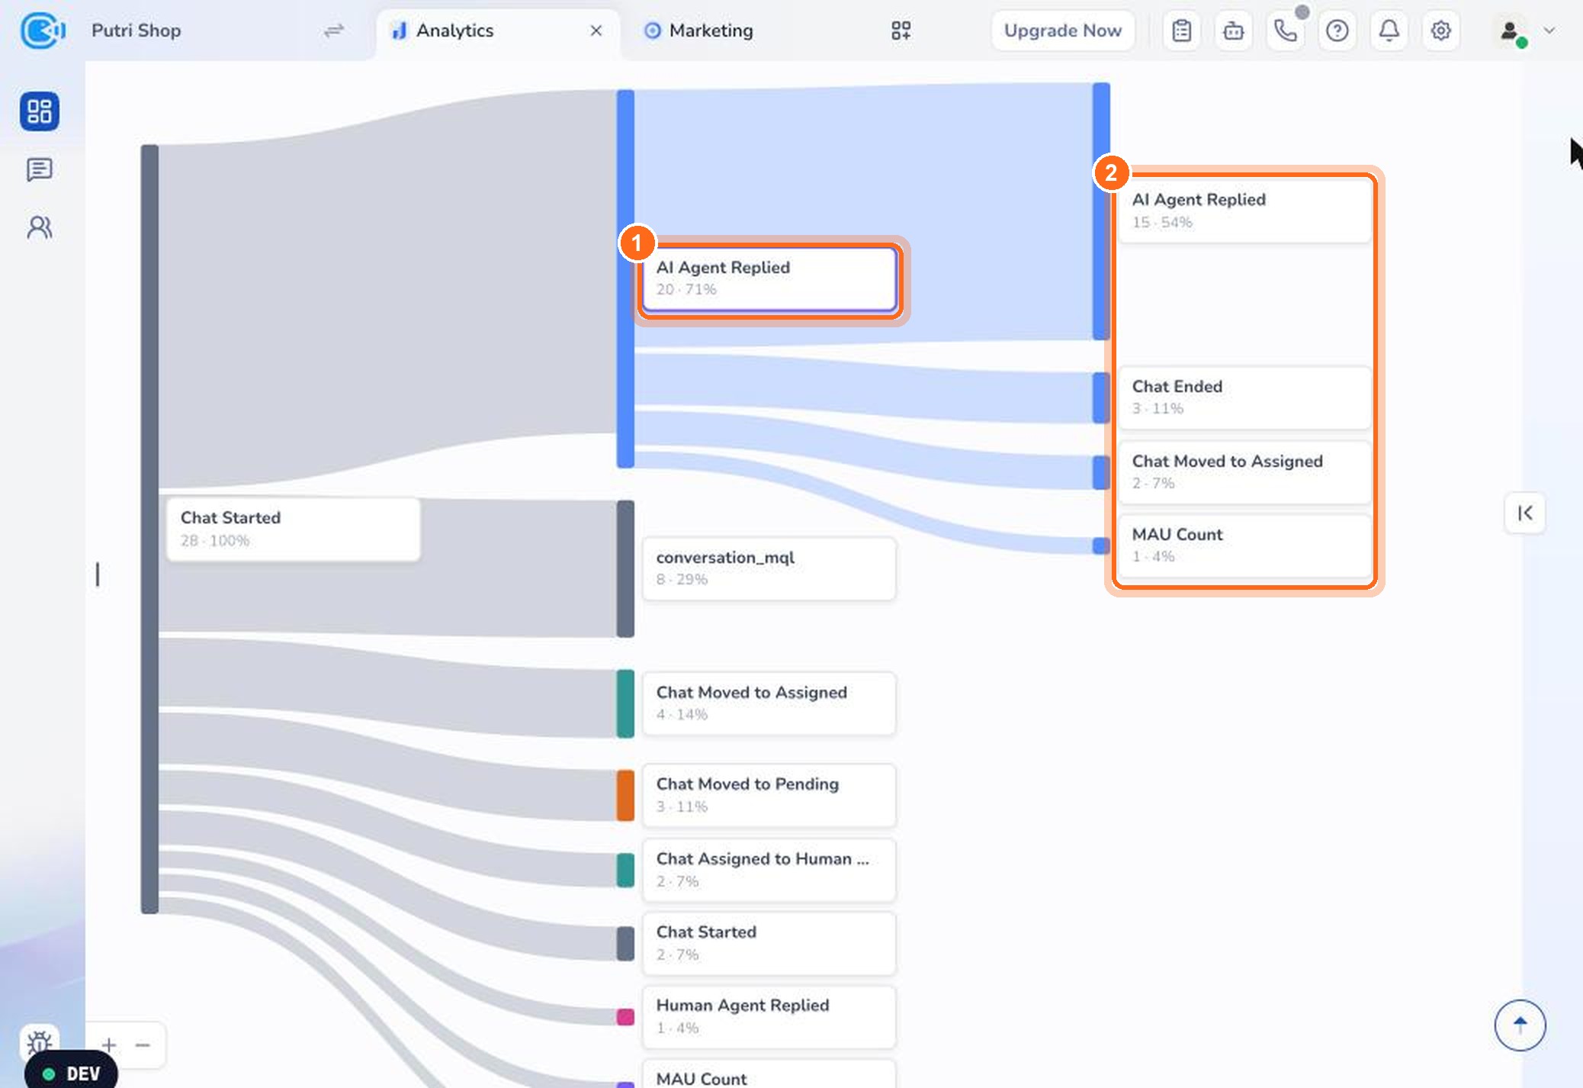Select the Chat Ended 3 · 11% card

click(1244, 398)
